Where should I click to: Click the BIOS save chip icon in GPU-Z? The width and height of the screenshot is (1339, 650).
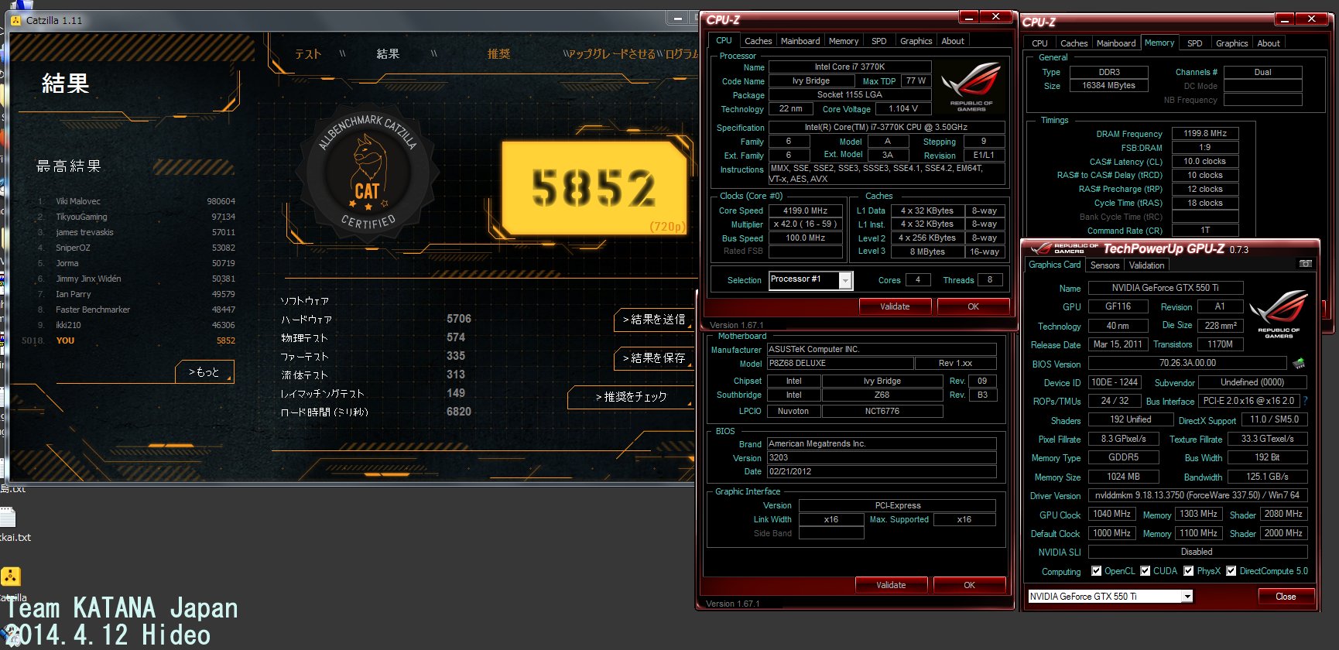point(1299,363)
